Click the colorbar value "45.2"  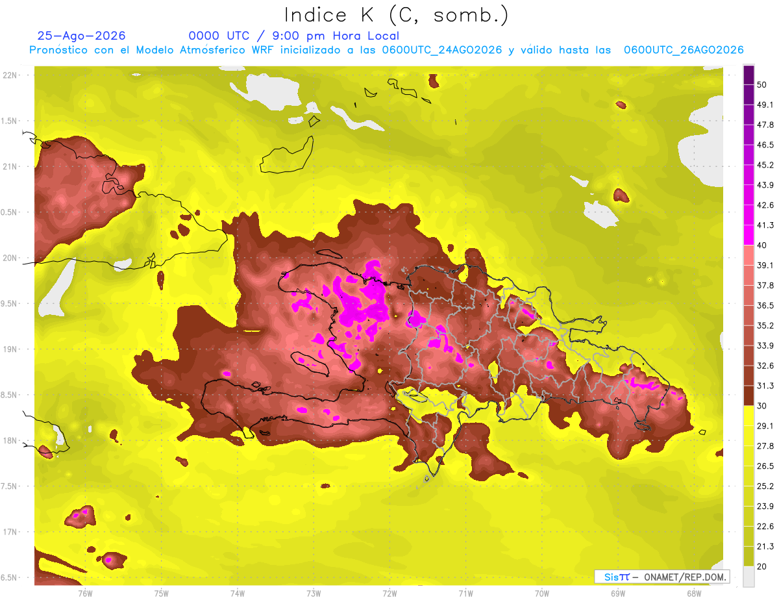point(765,165)
